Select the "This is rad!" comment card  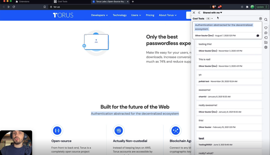coord(229,63)
